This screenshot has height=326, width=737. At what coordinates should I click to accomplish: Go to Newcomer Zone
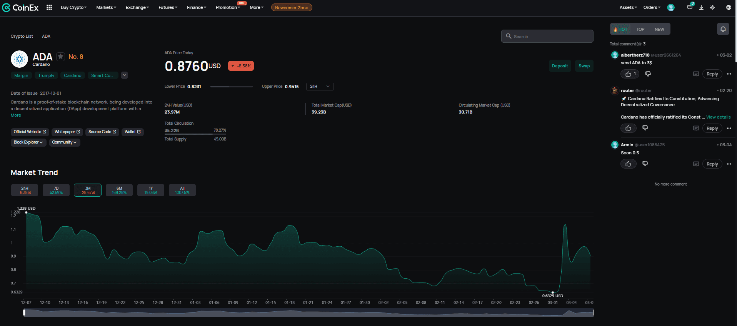tap(292, 7)
